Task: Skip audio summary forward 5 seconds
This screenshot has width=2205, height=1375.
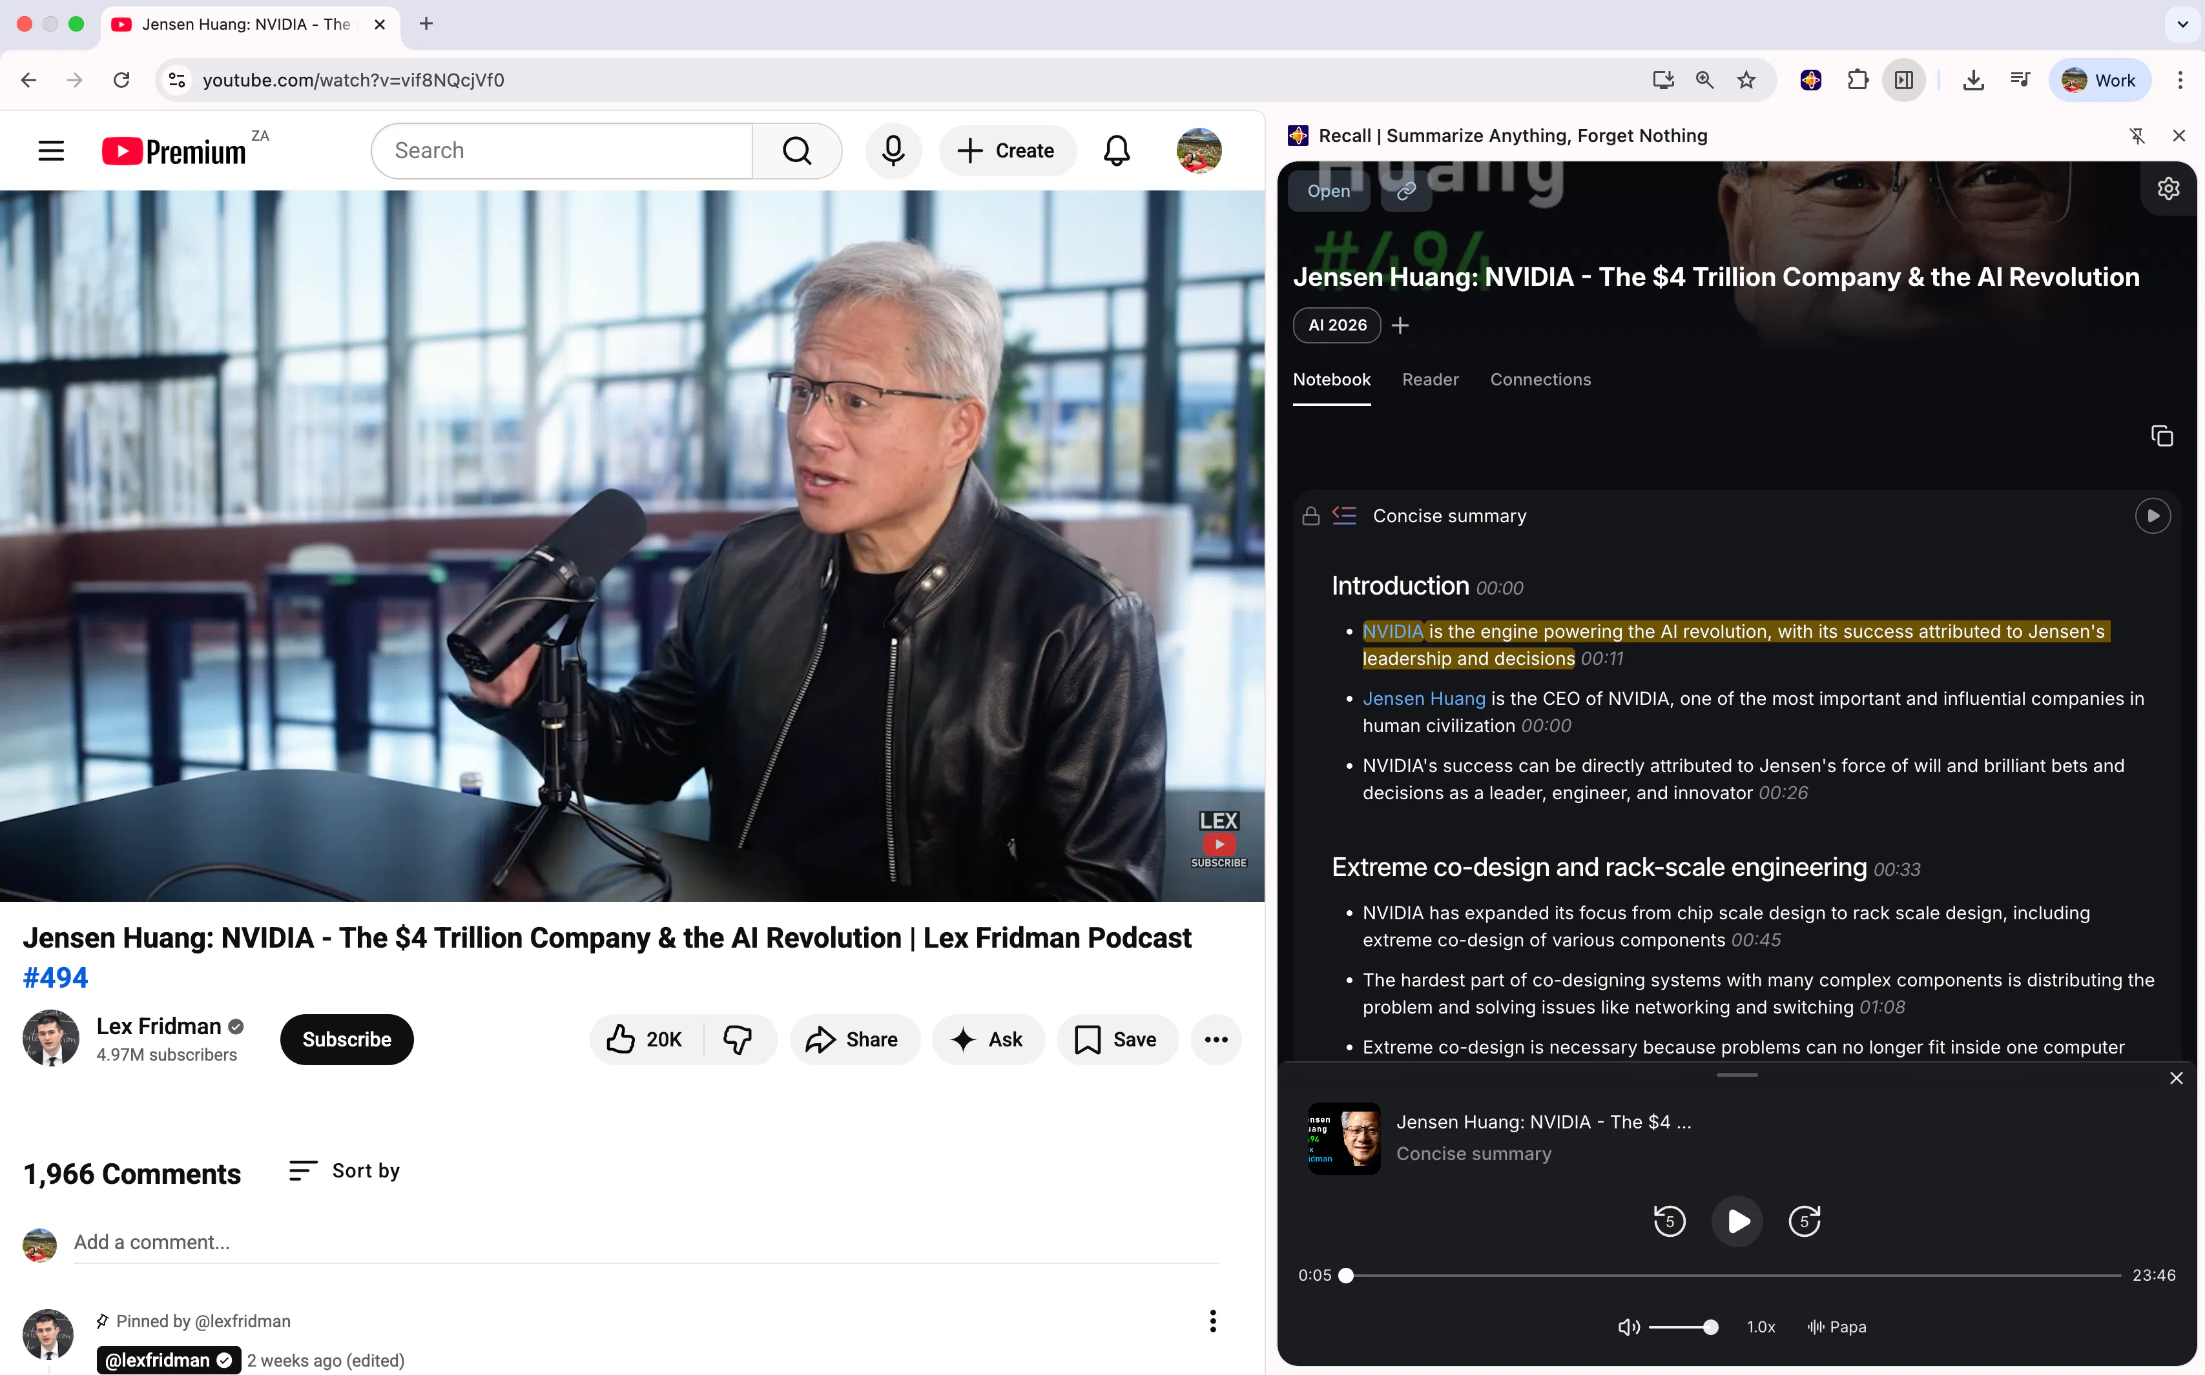Action: point(1804,1221)
